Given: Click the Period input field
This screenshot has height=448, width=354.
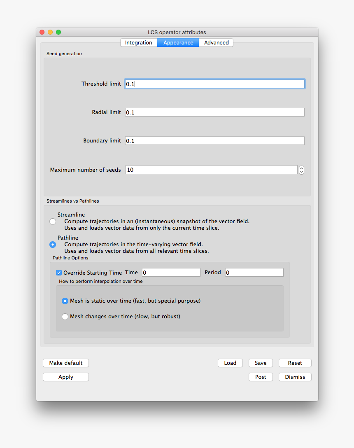Looking at the screenshot, I should pyautogui.click(x=254, y=273).
